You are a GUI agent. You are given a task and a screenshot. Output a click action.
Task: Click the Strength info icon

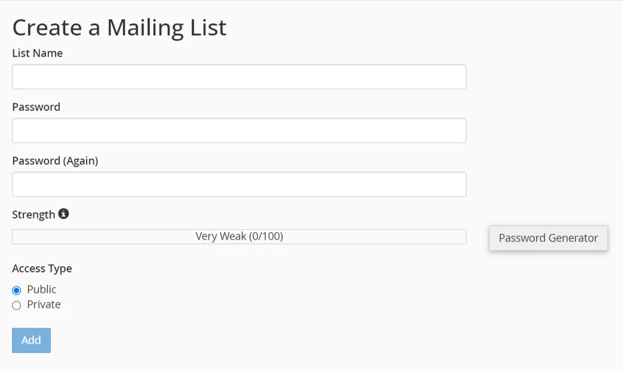(x=63, y=214)
